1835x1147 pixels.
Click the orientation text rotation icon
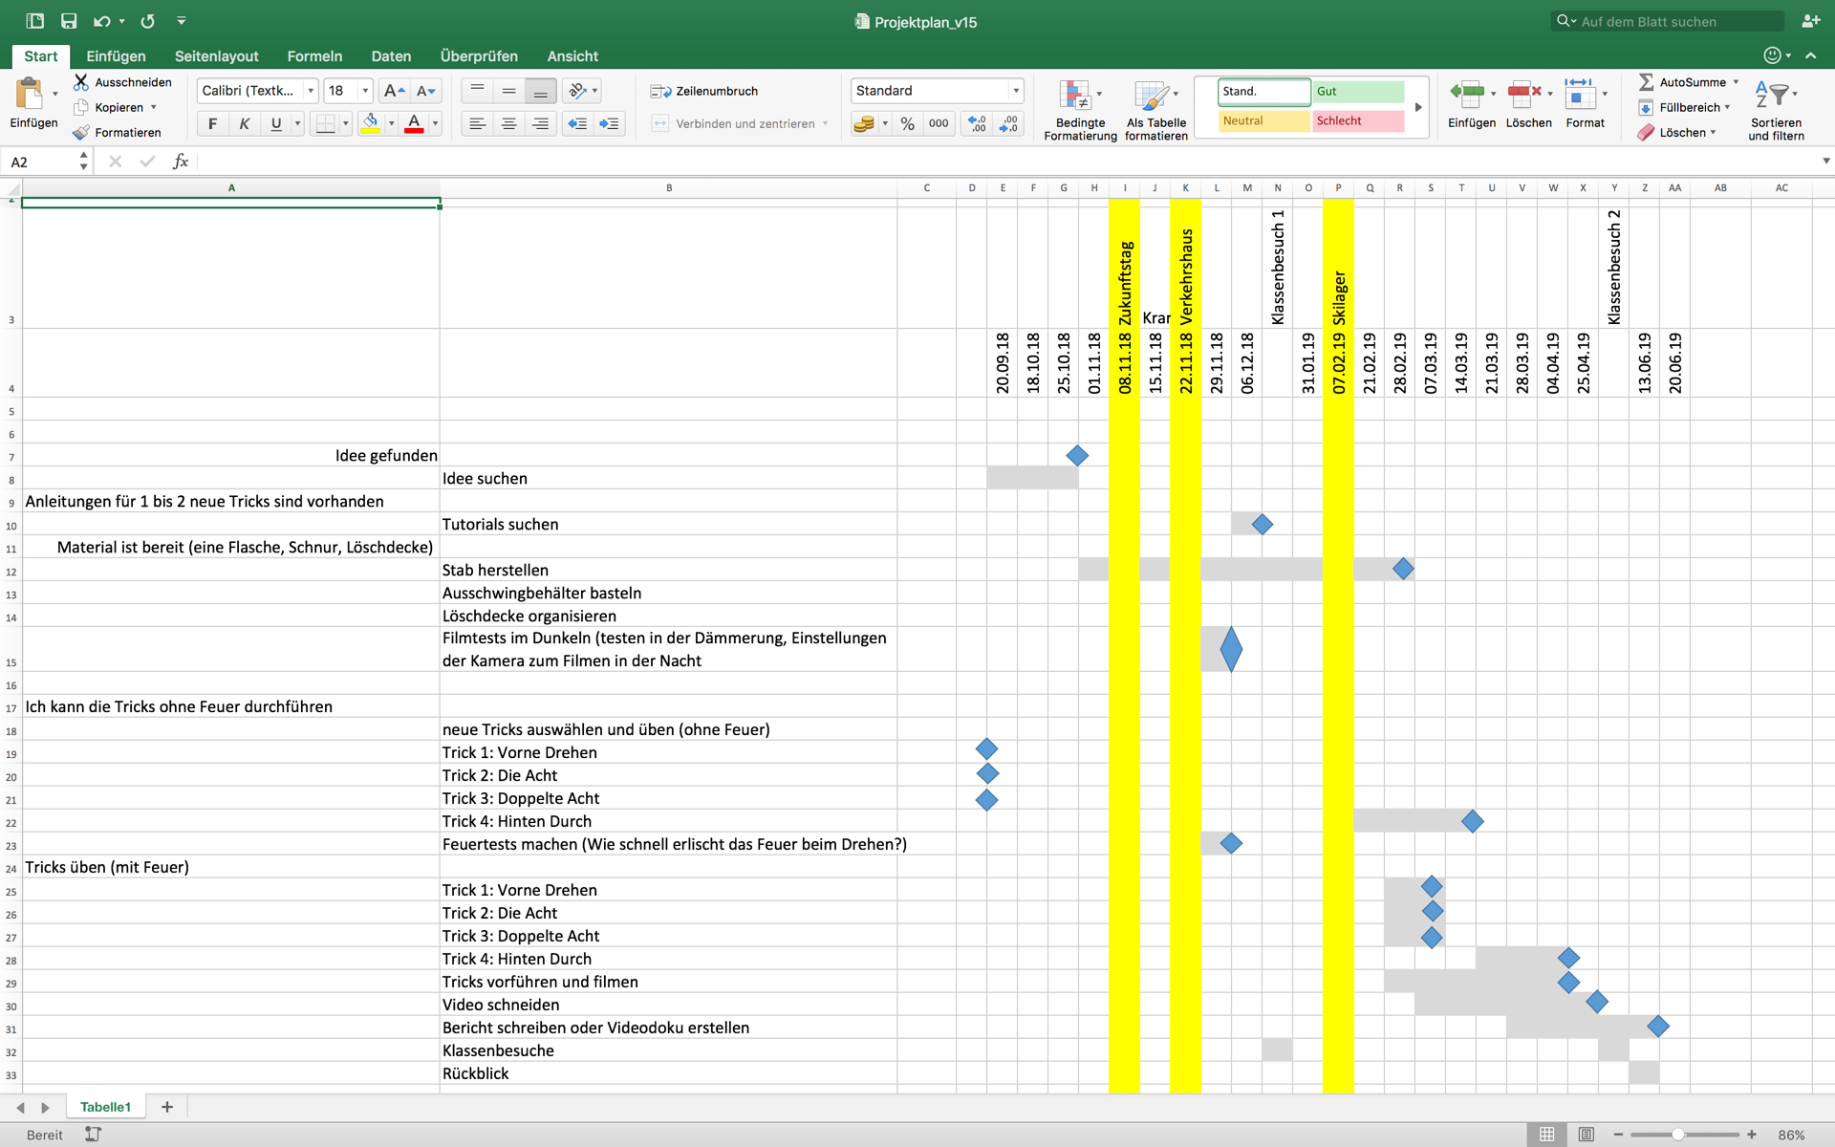click(577, 91)
